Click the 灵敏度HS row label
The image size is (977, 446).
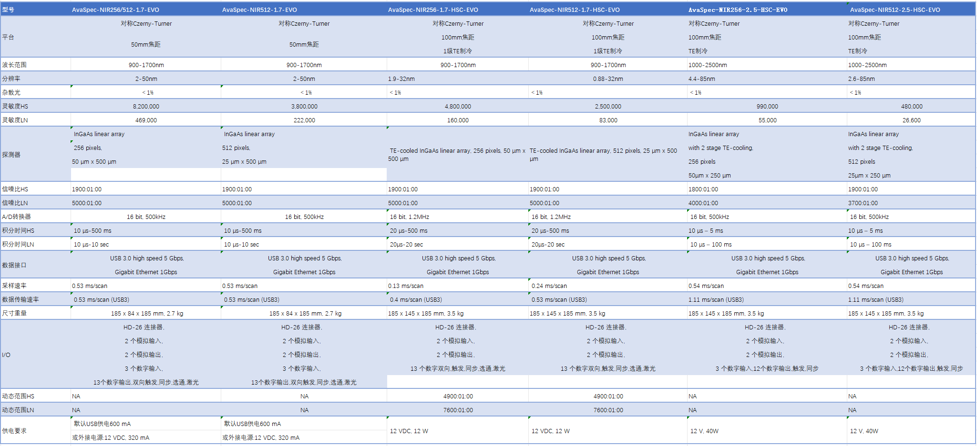click(x=36, y=106)
